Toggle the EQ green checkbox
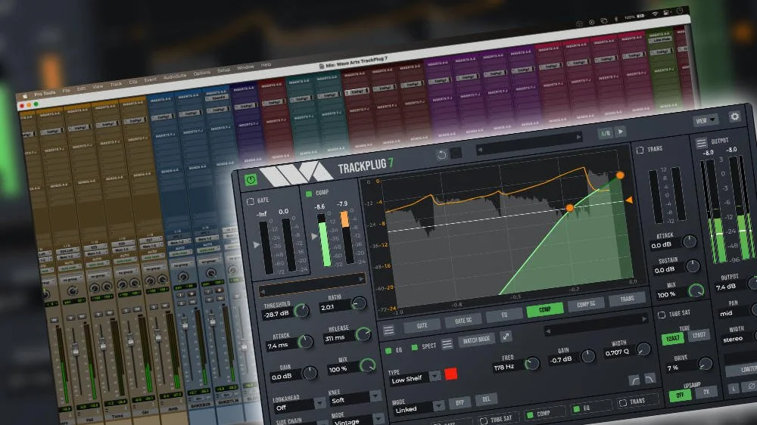This screenshot has width=757, height=425. click(x=388, y=351)
